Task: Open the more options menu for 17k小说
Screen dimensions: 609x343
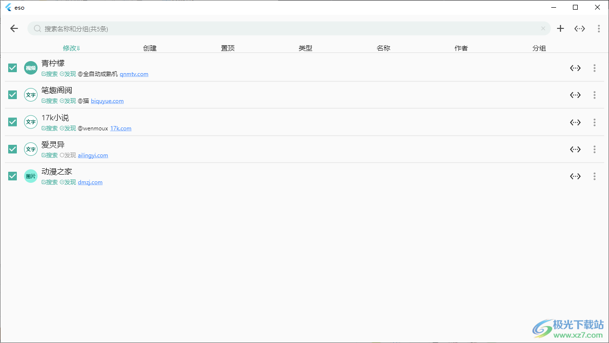Action: tap(595, 122)
